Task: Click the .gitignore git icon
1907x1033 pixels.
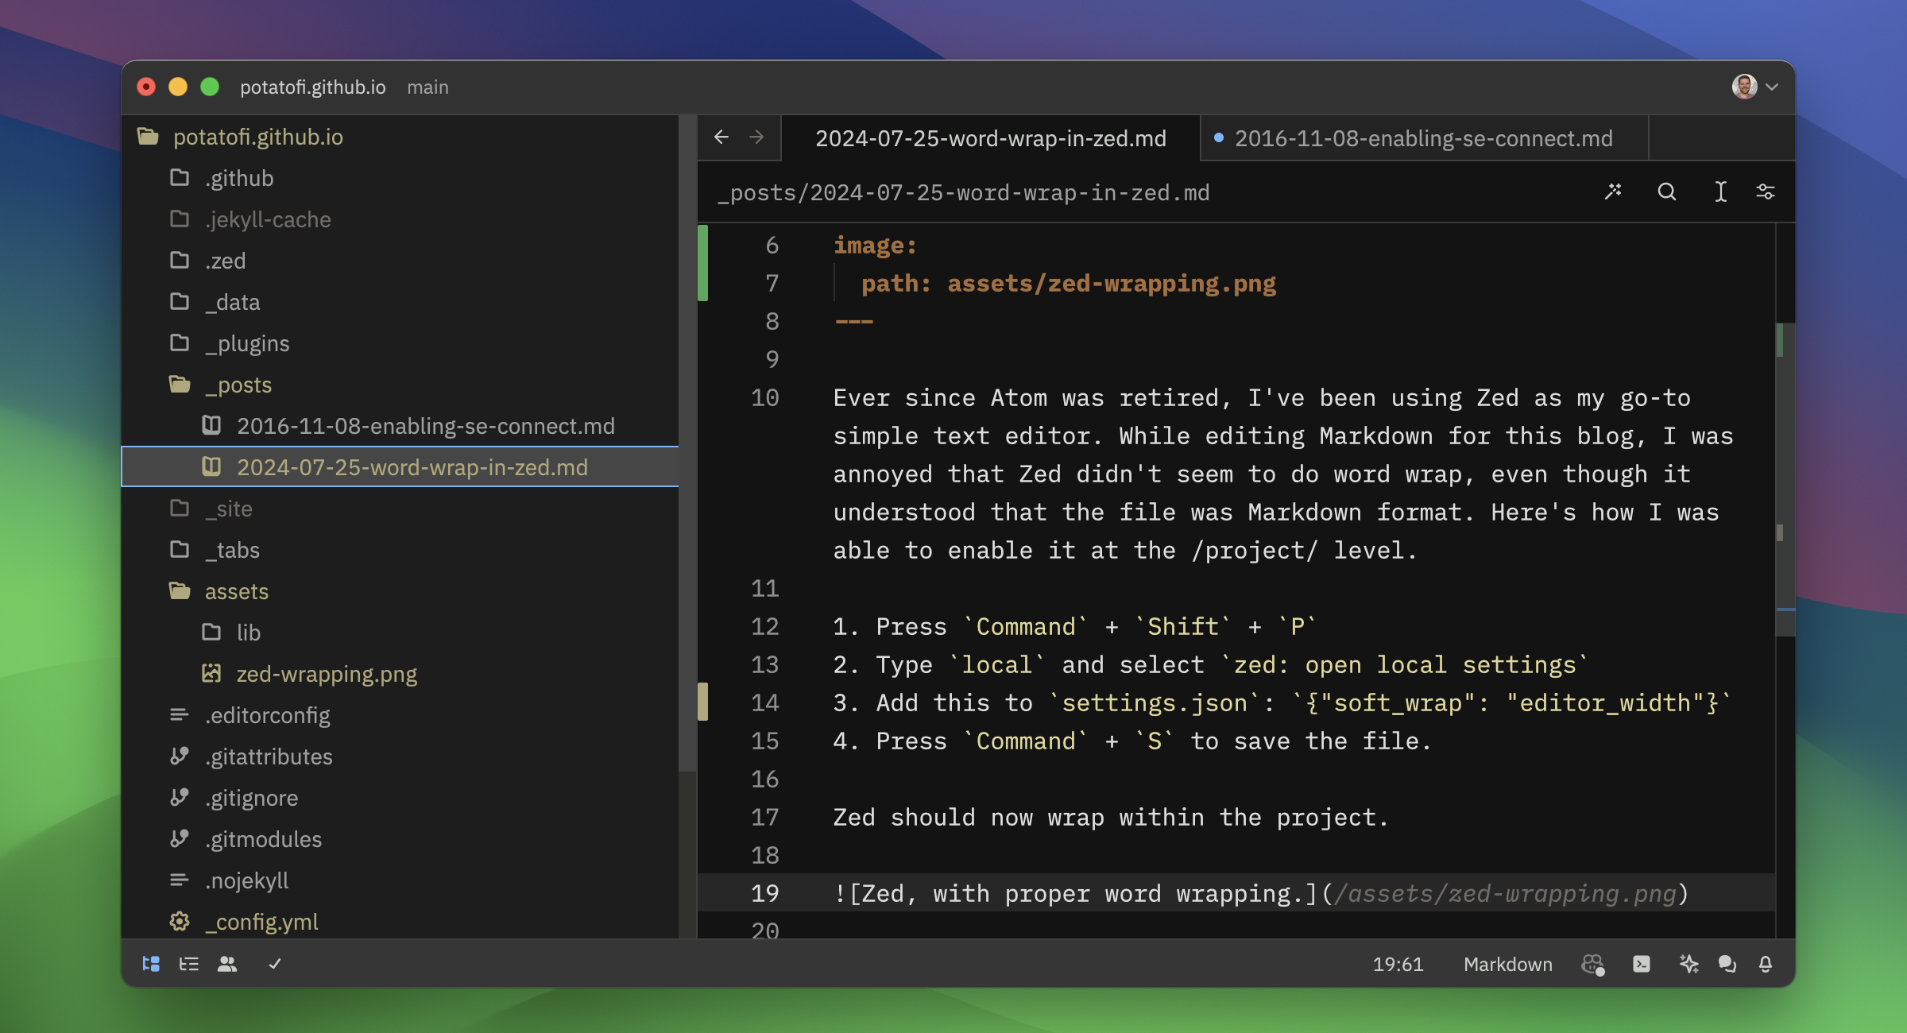Action: point(180,797)
